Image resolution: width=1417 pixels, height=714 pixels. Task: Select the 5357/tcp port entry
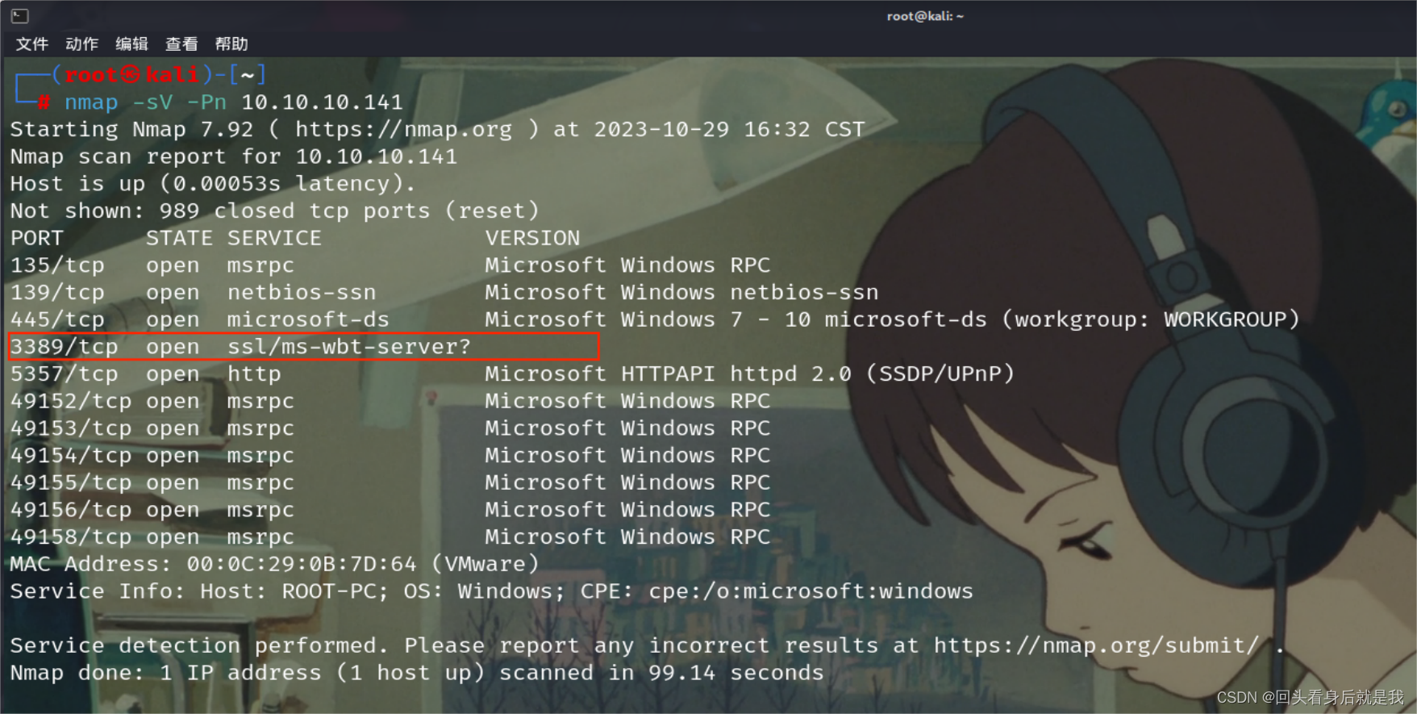click(x=64, y=374)
